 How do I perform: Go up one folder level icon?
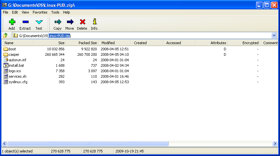pyautogui.click(x=5, y=35)
